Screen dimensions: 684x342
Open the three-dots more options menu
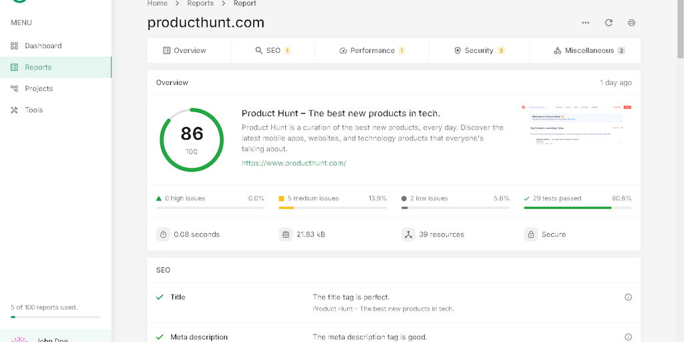(586, 23)
